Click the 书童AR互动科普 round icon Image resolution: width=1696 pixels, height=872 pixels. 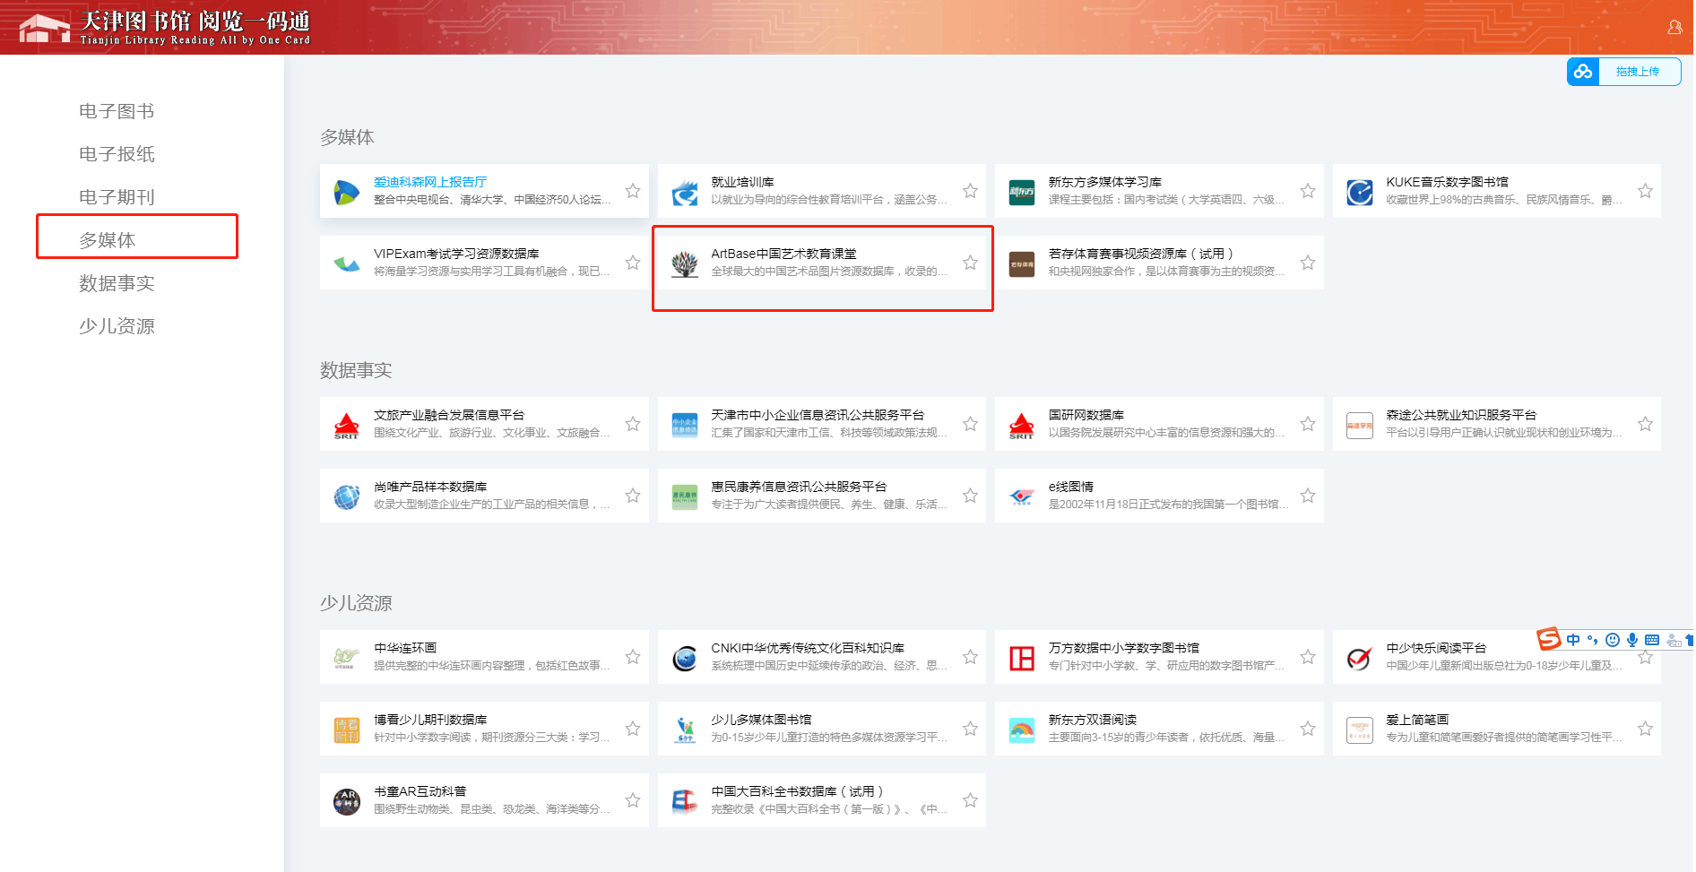click(x=347, y=801)
